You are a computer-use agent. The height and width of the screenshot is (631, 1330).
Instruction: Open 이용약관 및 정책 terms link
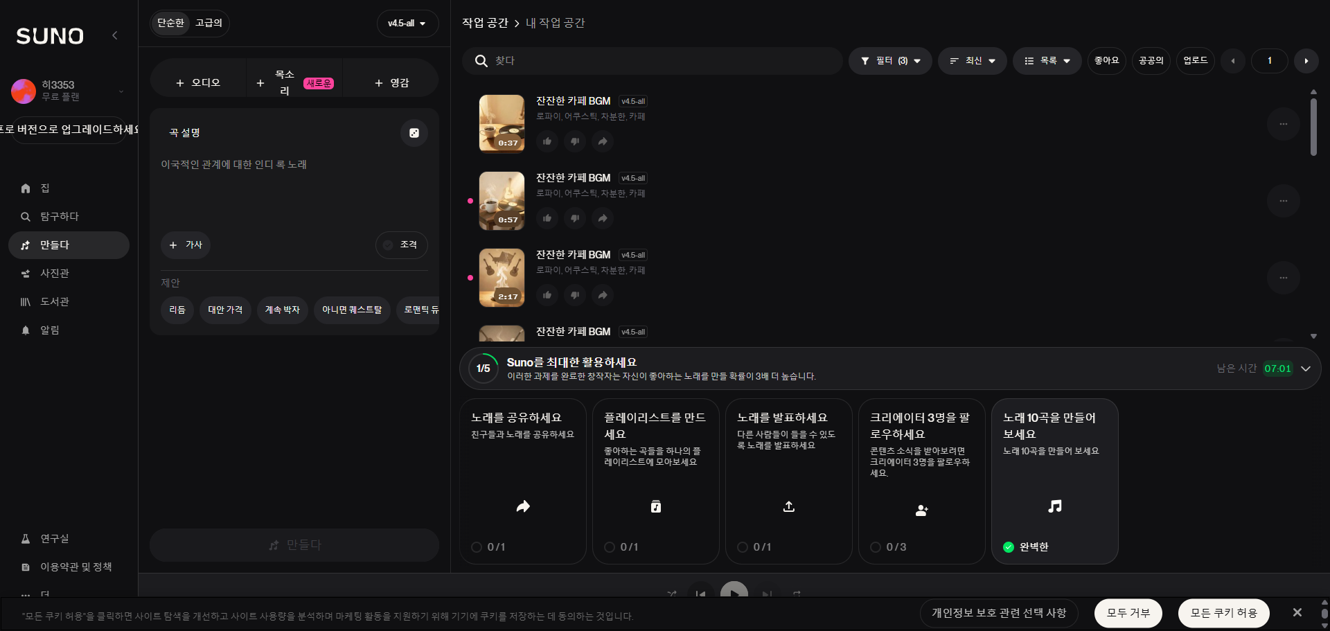click(x=69, y=567)
